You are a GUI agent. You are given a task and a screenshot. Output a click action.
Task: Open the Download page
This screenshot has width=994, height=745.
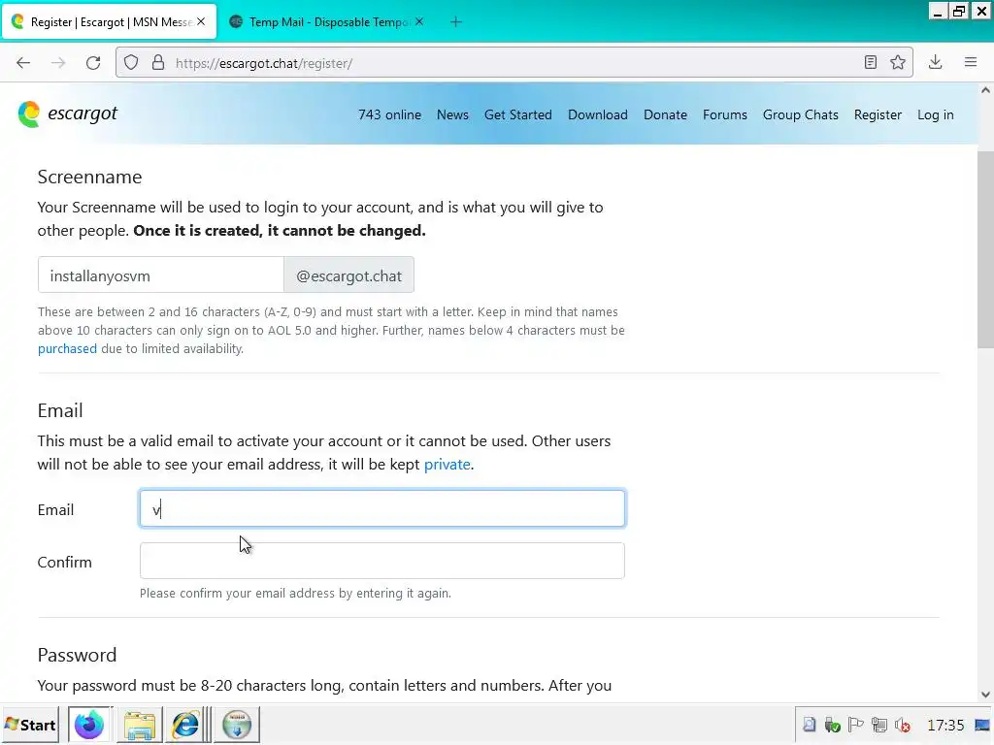(598, 114)
